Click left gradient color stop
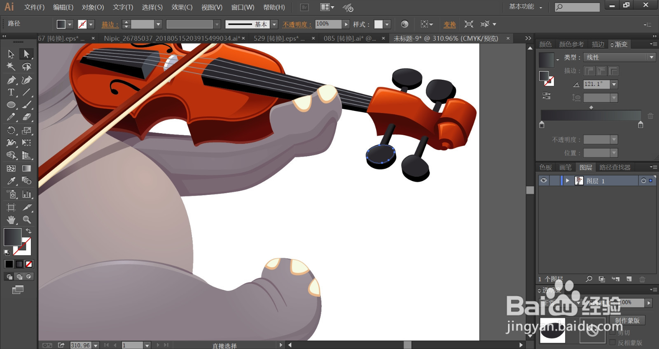Viewport: 659px width, 349px height. coord(542,125)
